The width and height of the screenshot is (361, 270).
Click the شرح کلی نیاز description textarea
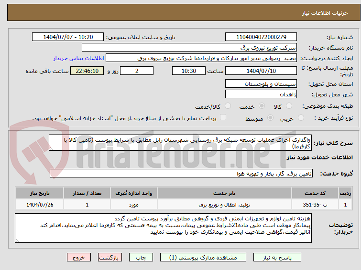180,143
